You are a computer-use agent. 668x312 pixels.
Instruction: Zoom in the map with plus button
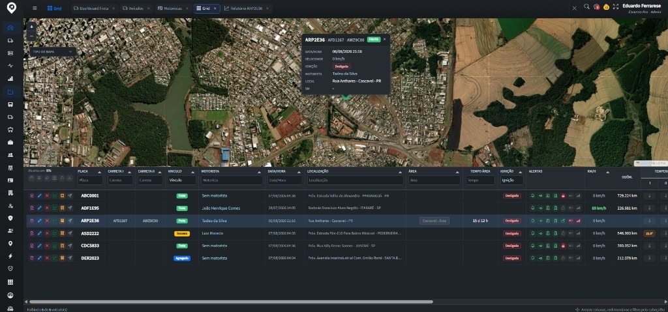(x=31, y=27)
